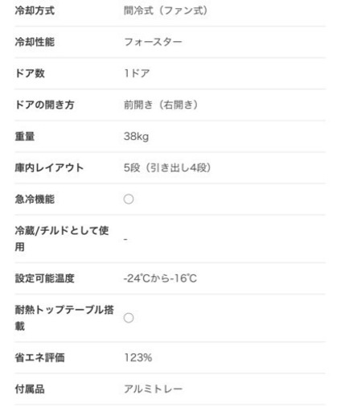Select the 庫内レイアウト label
The image size is (341, 412).
pos(49,167)
